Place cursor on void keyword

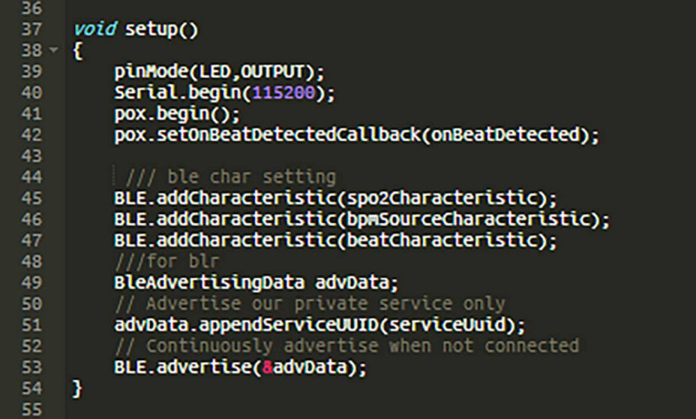click(95, 29)
